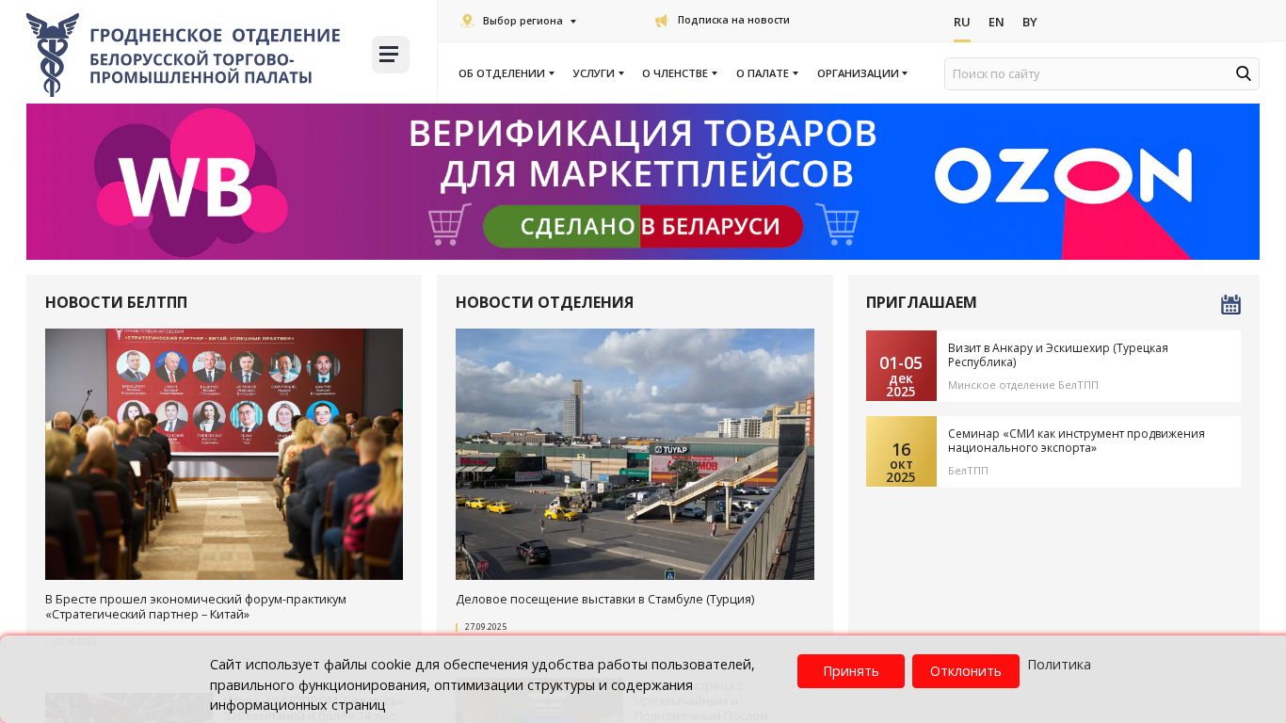Expand the О палате menu
This screenshot has height=723, width=1286.
(767, 73)
